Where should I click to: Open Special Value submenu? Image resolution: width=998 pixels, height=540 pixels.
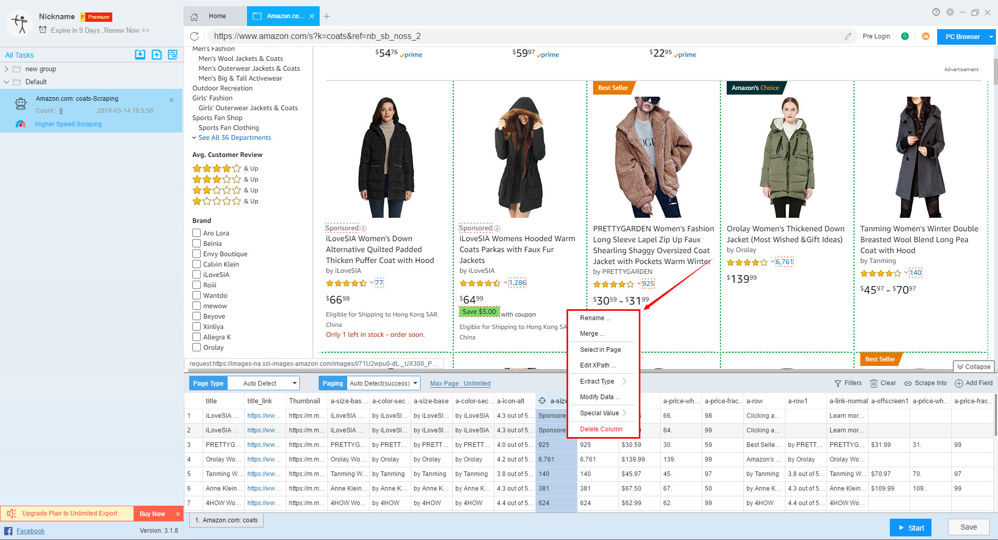[x=603, y=413]
